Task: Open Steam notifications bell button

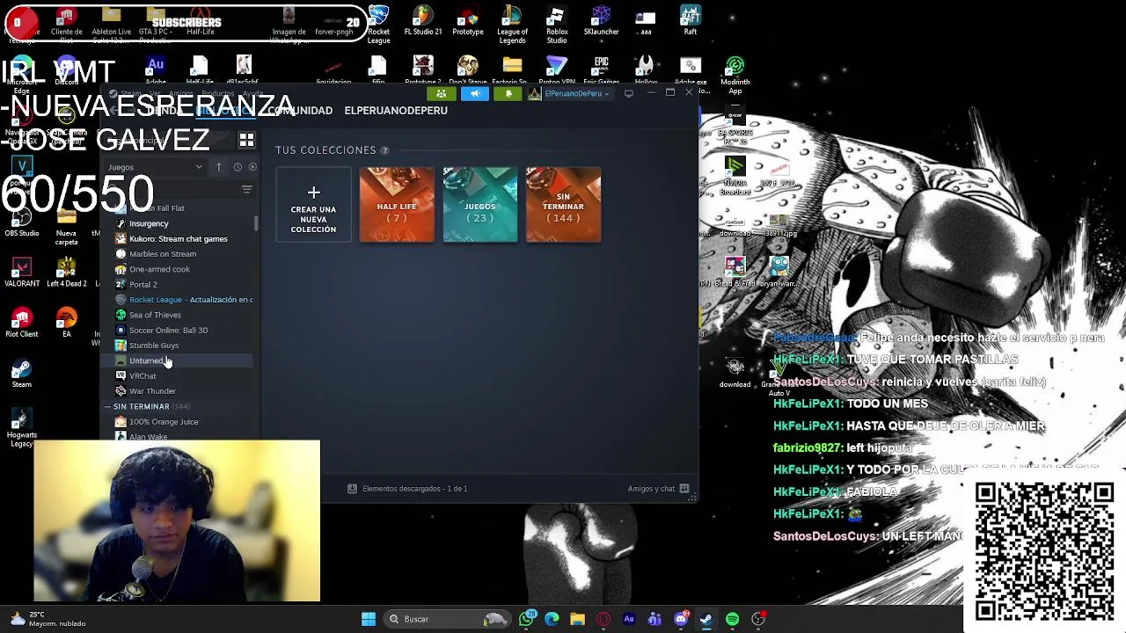Action: click(508, 93)
